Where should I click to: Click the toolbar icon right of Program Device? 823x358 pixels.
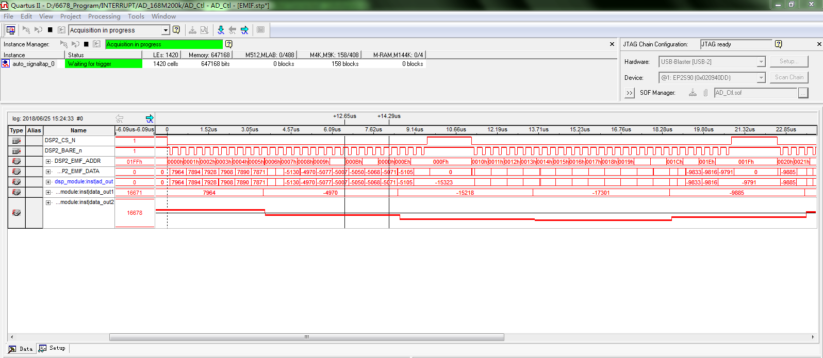click(x=204, y=30)
